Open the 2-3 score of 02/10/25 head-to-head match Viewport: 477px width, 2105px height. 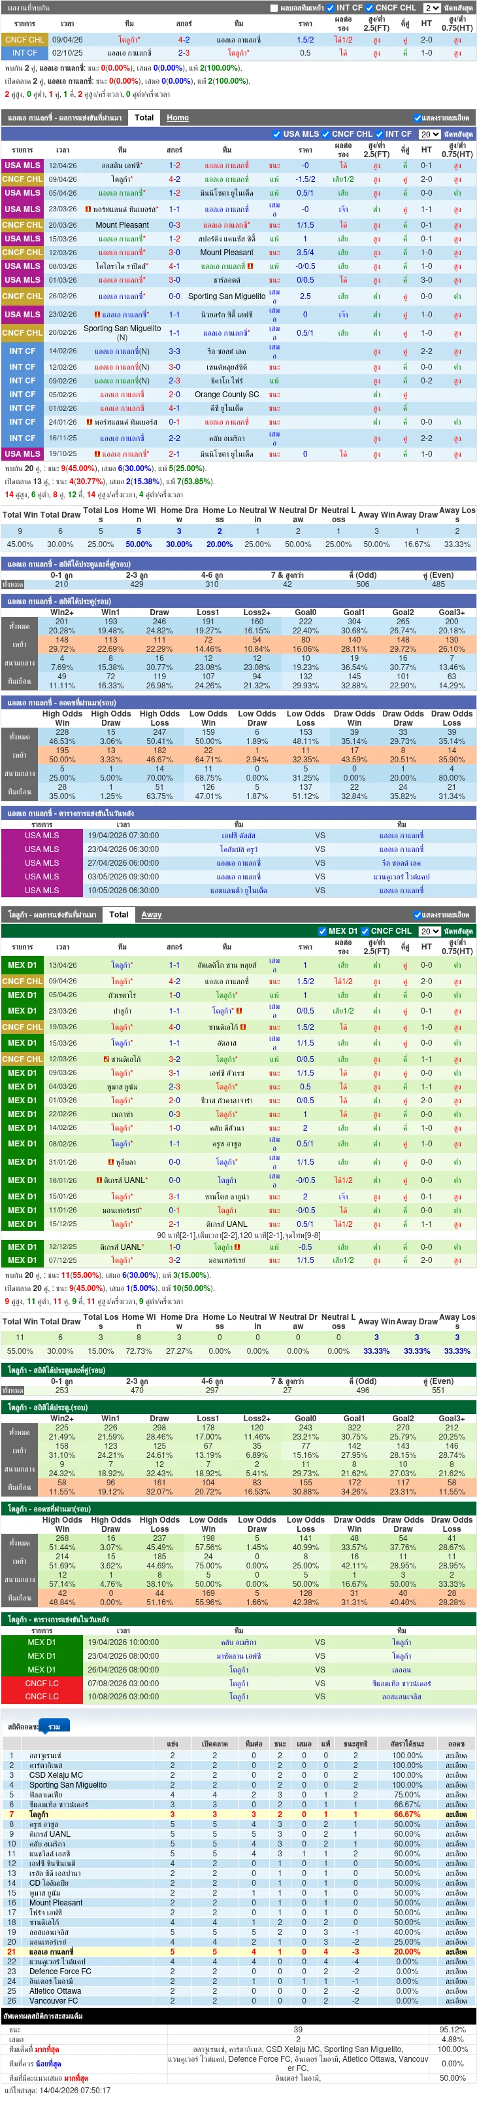(x=184, y=53)
